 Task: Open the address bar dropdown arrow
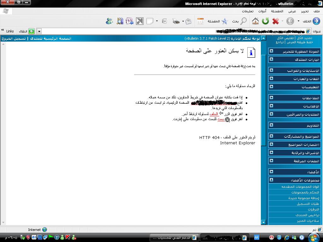tap(39, 31)
